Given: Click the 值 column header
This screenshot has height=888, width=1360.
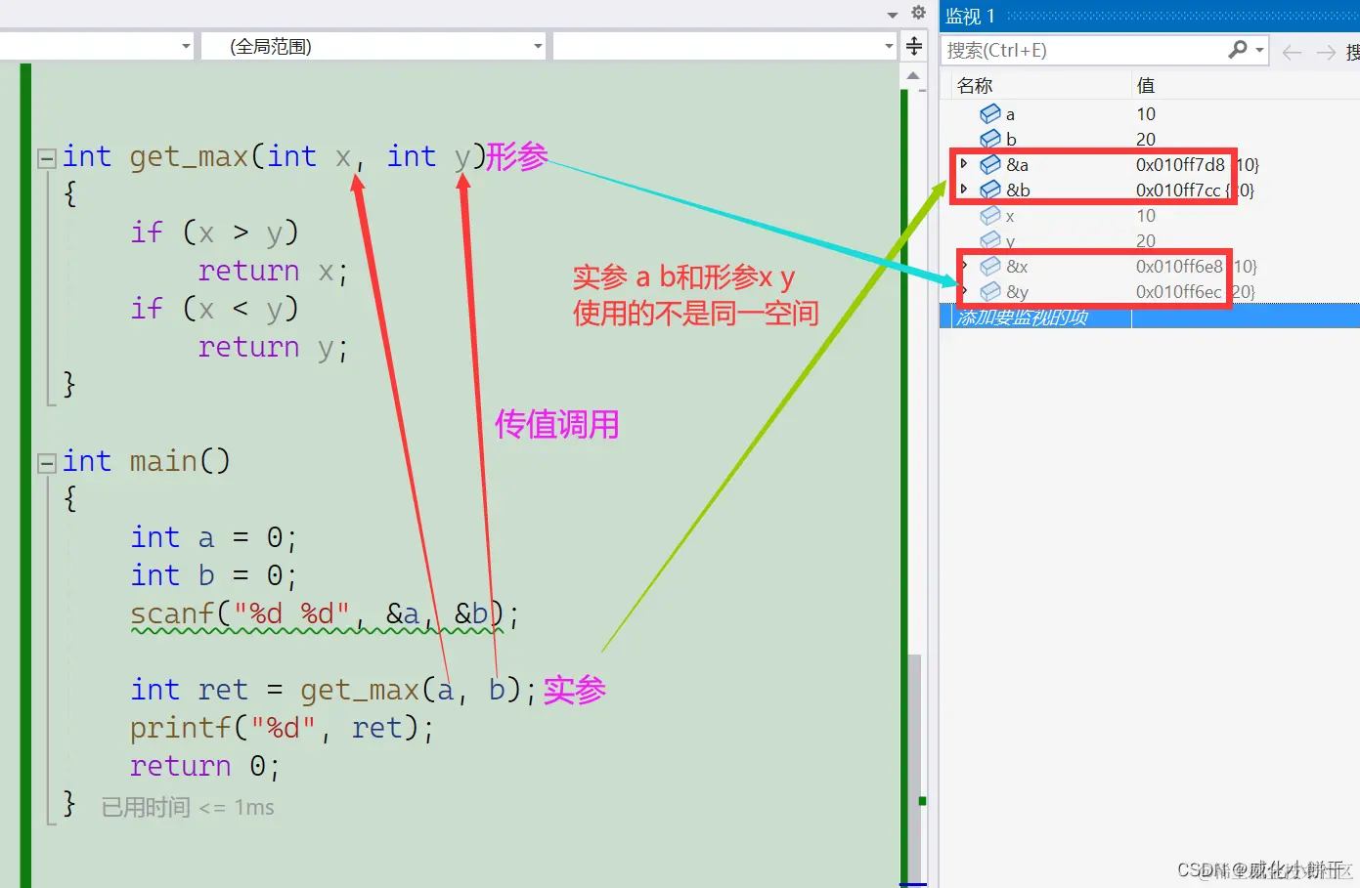Looking at the screenshot, I should 1146,85.
